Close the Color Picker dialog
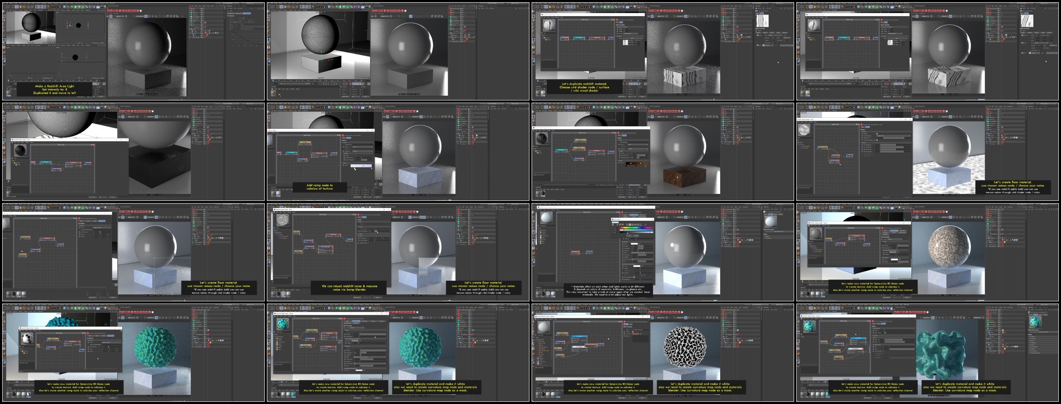This screenshot has width=1061, height=404. point(652,219)
